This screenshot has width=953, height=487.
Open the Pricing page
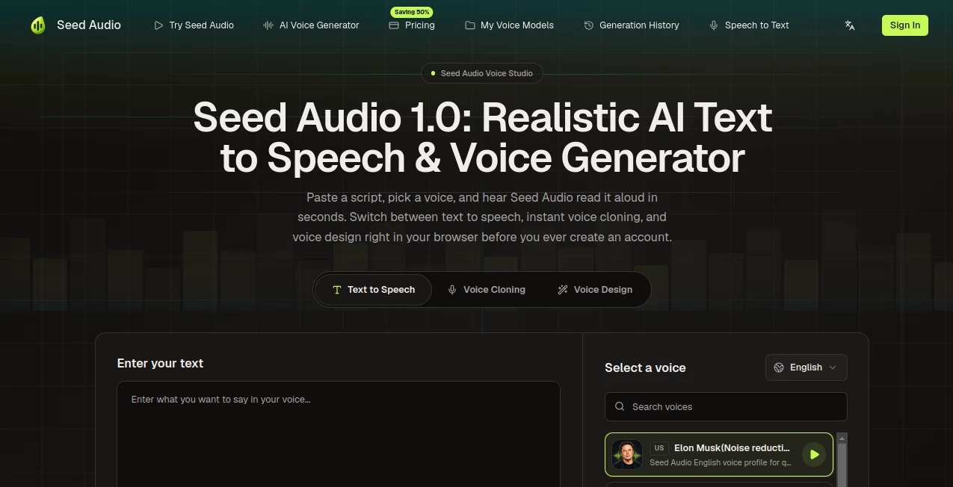point(412,25)
